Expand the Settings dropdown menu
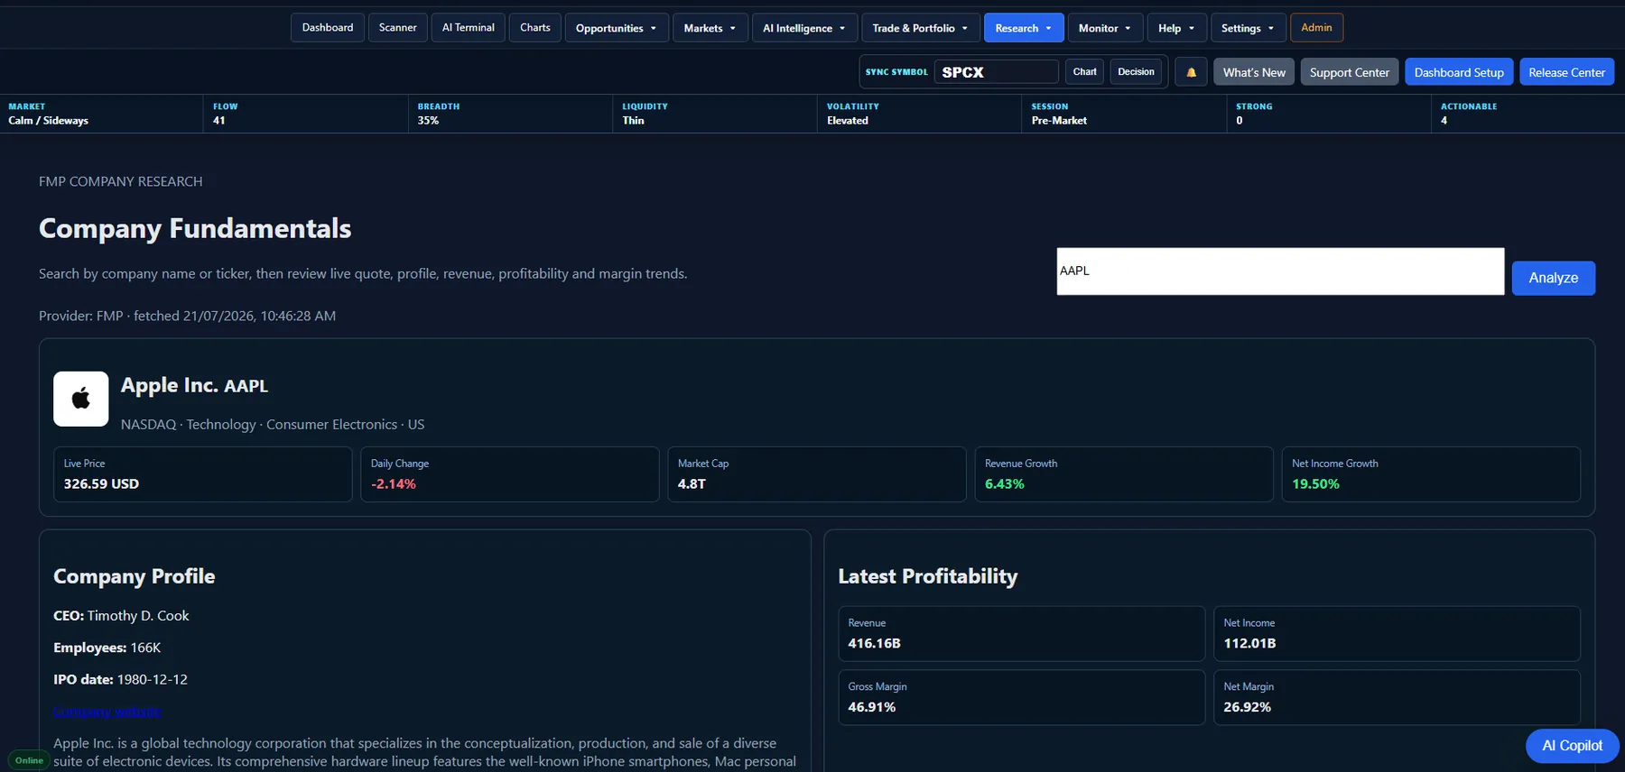Viewport: 1625px width, 772px height. click(1248, 28)
